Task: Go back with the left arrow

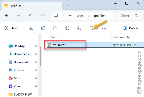Action: coord(7,16)
